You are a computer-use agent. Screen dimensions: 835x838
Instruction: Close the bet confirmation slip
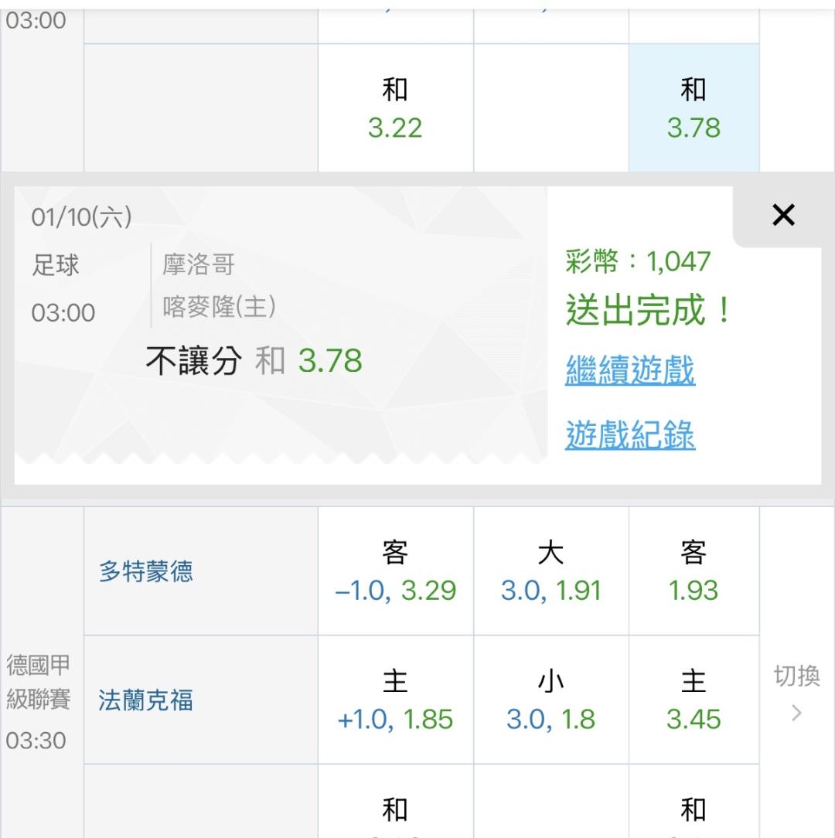(x=783, y=216)
